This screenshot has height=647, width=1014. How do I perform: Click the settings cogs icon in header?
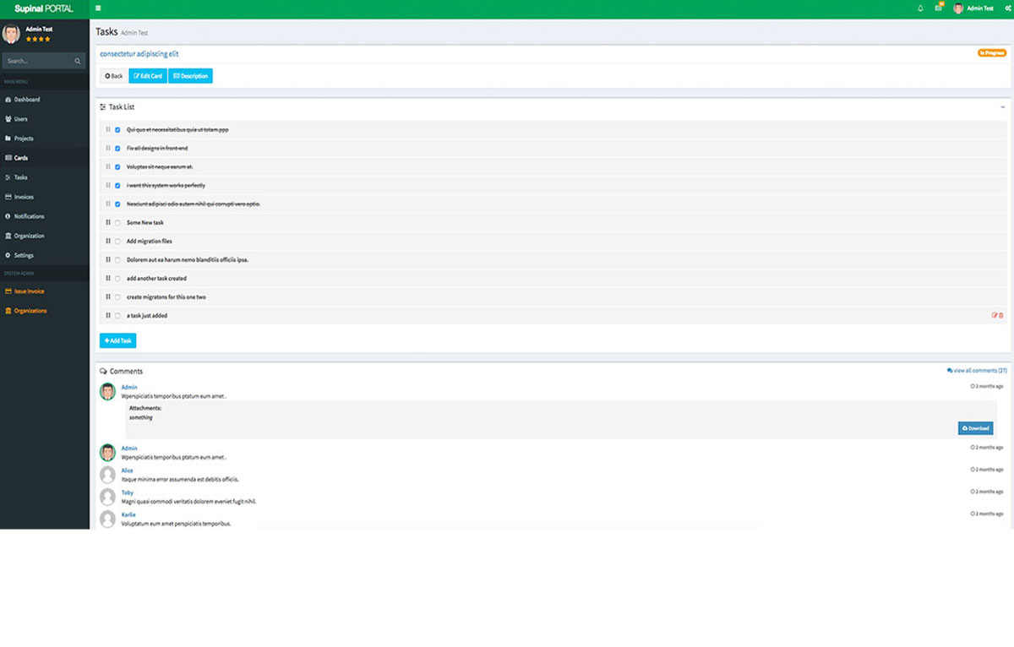coord(1006,8)
